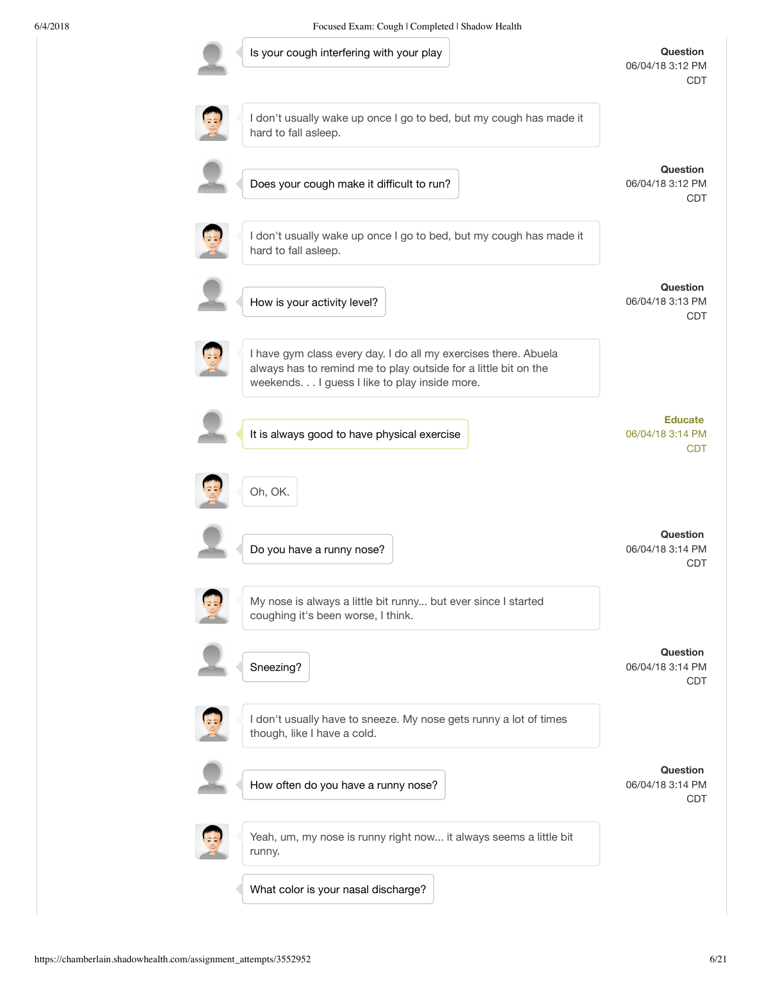Click patient avatar beside "My nose is always" reply
762x986 pixels.
click(x=212, y=606)
